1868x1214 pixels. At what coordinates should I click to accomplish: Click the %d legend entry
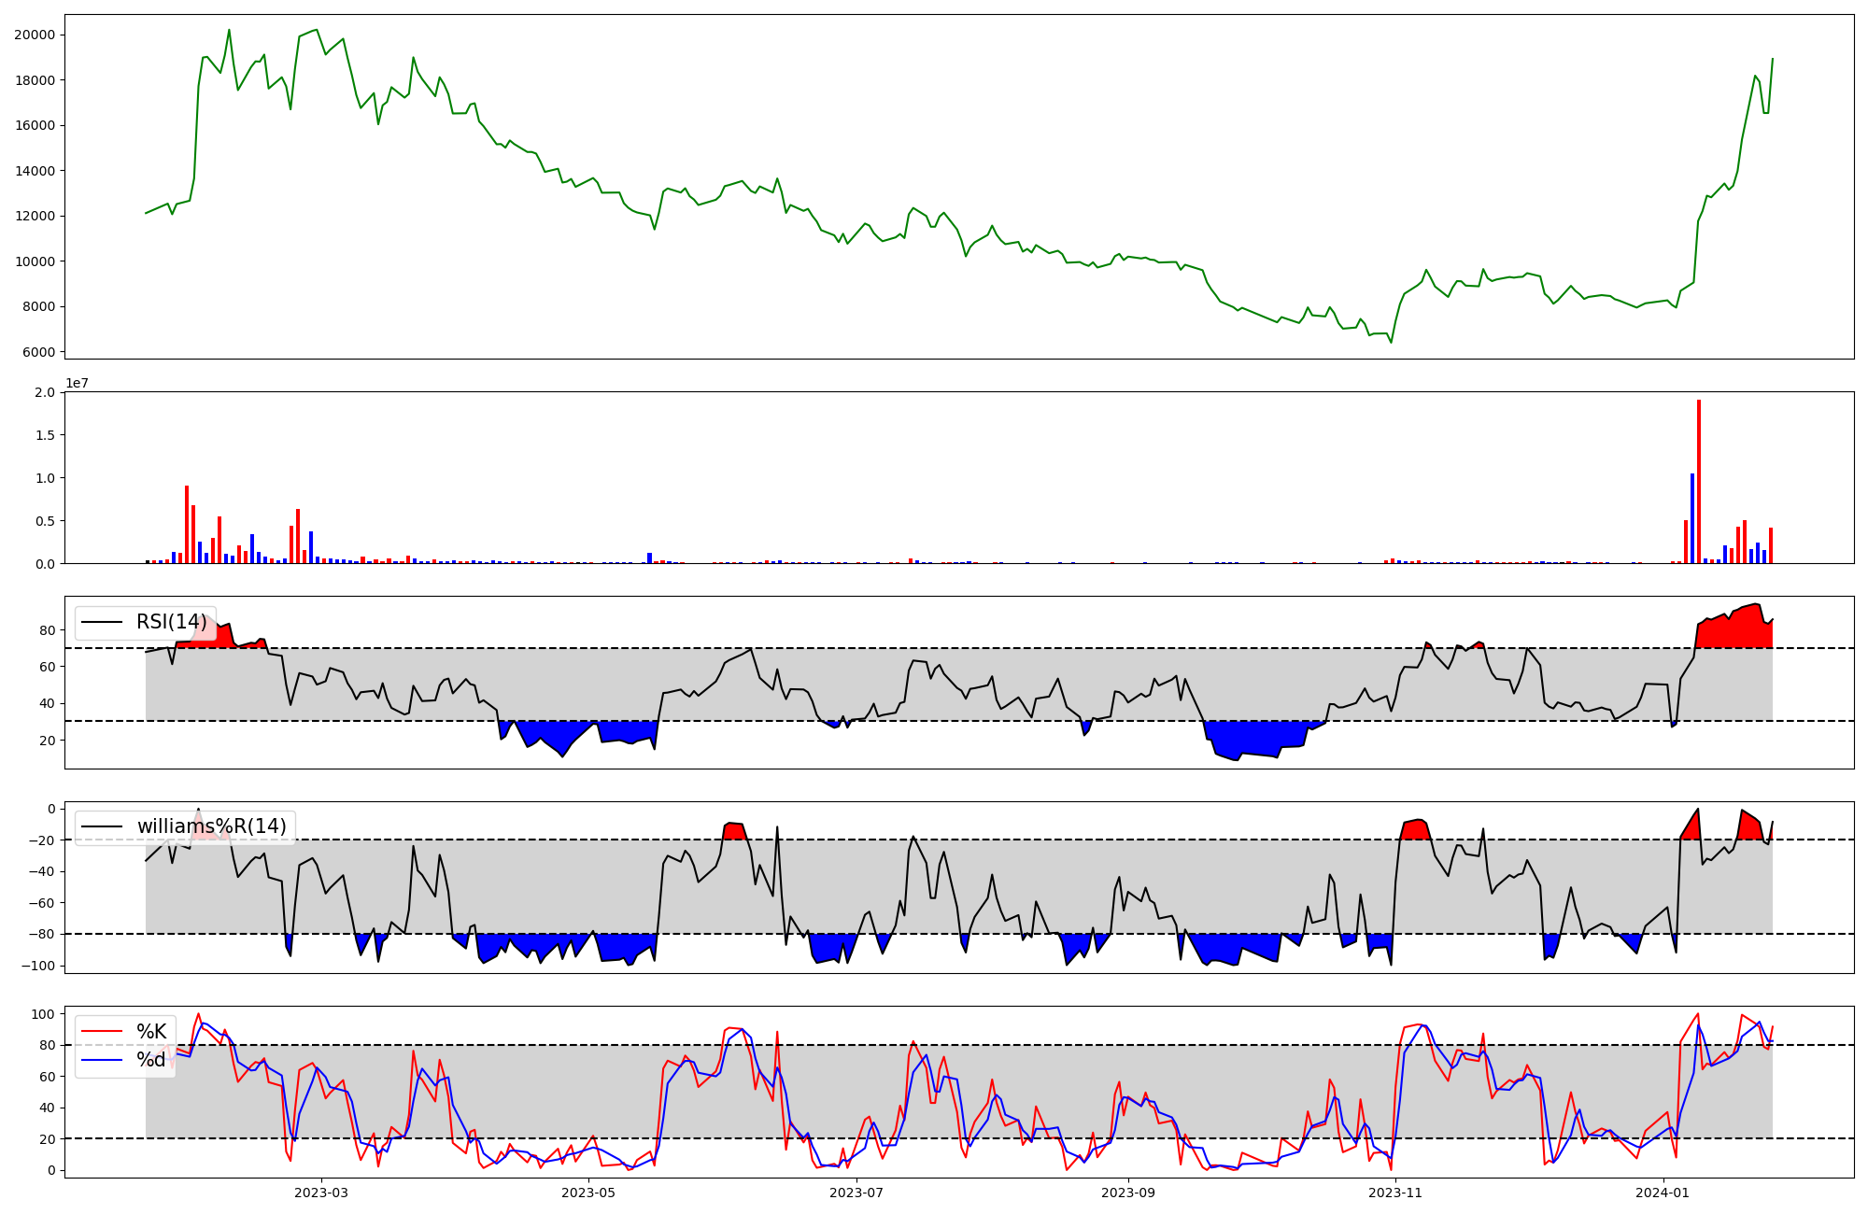tap(151, 1060)
